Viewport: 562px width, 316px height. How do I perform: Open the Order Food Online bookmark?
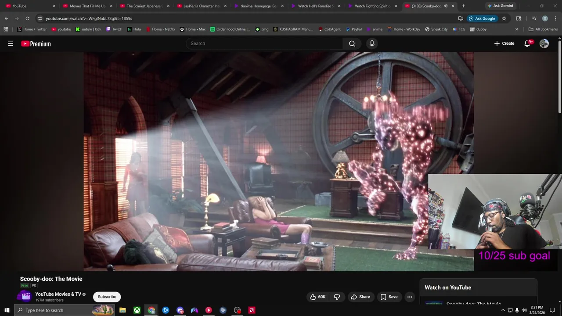(230, 29)
